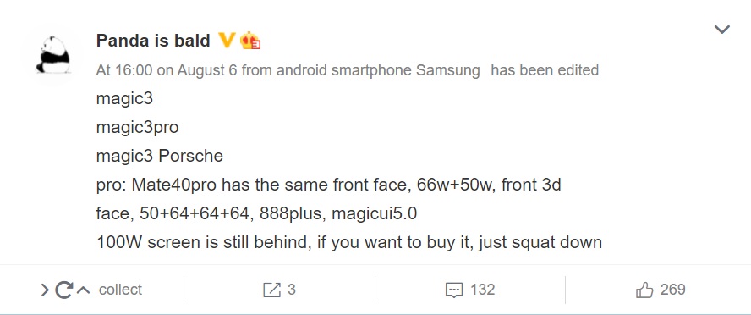Click the panda avatar picture
Image resolution: width=751 pixels, height=315 pixels.
click(53, 56)
